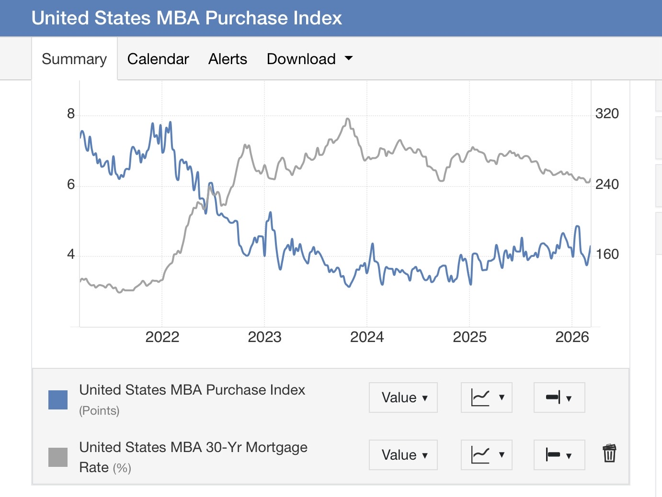Click the 2024 label on the chart x-axis
The height and width of the screenshot is (497, 662).
[x=367, y=337]
